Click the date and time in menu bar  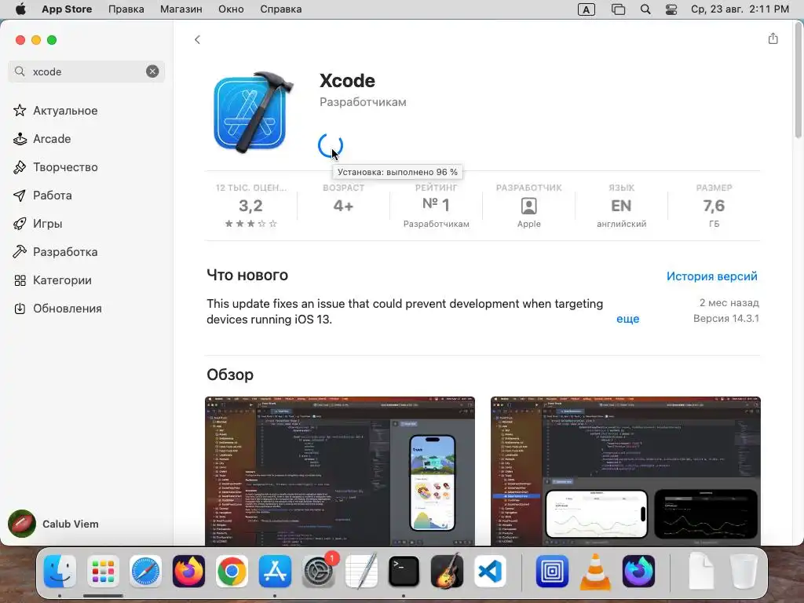click(740, 9)
